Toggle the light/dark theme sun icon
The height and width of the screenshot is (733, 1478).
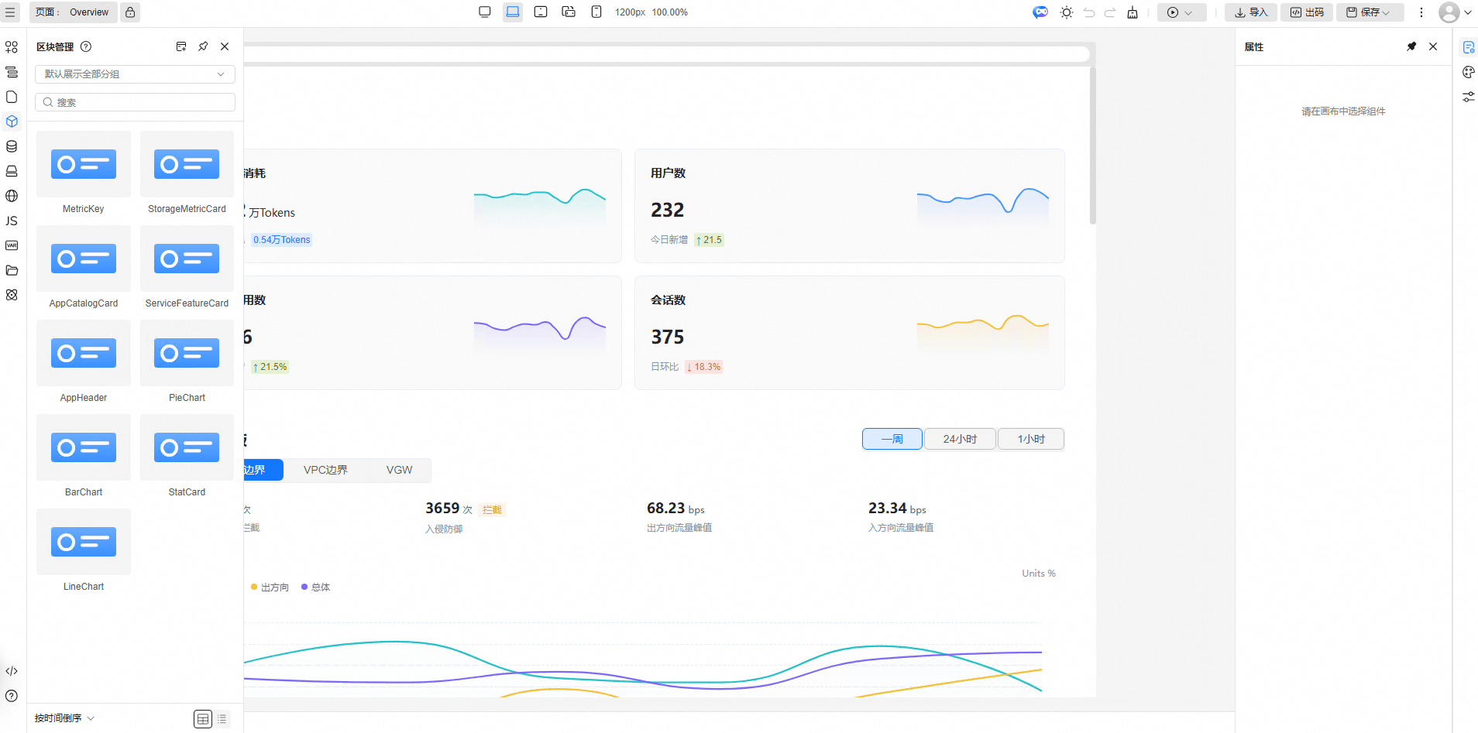pyautogui.click(x=1067, y=12)
